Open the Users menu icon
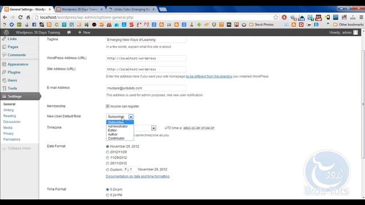Image resolution: width=365 pixels, height=205 pixels. tap(4, 80)
